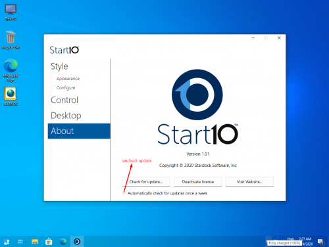
Task: Click Visit Website button
Action: click(x=249, y=182)
